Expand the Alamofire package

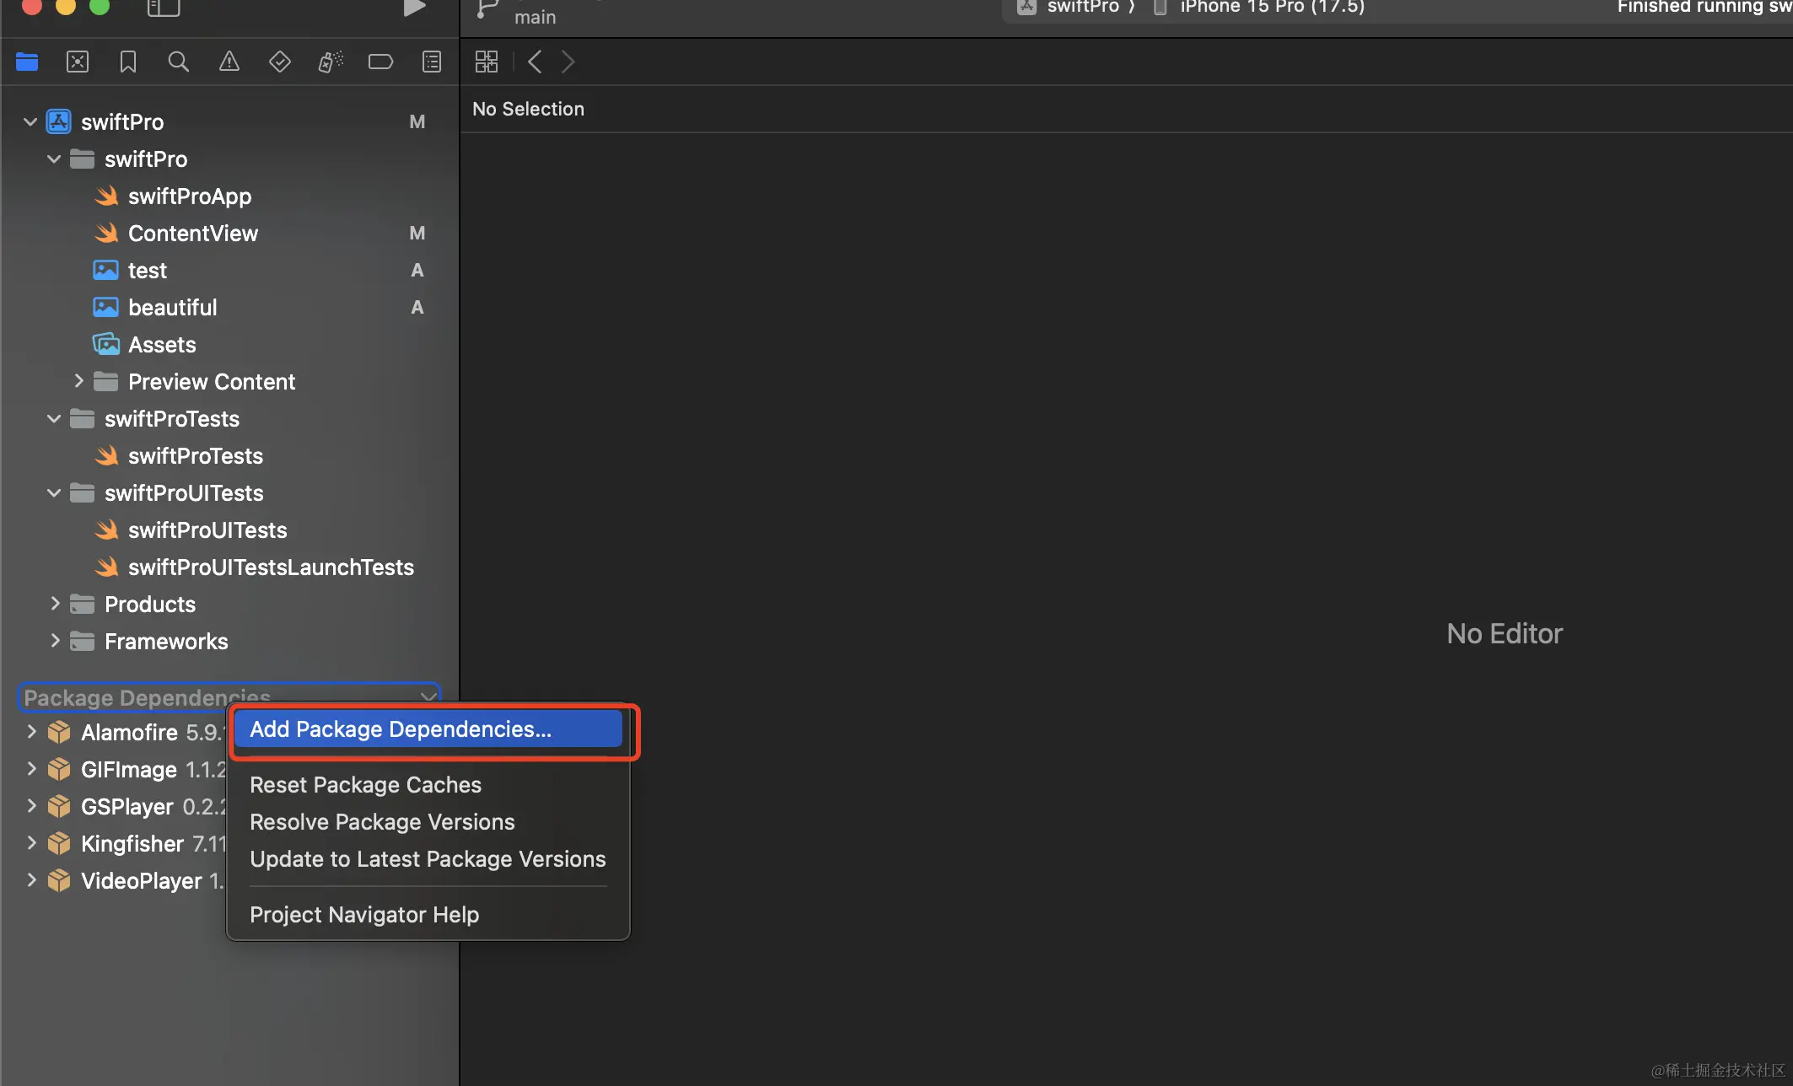(31, 732)
